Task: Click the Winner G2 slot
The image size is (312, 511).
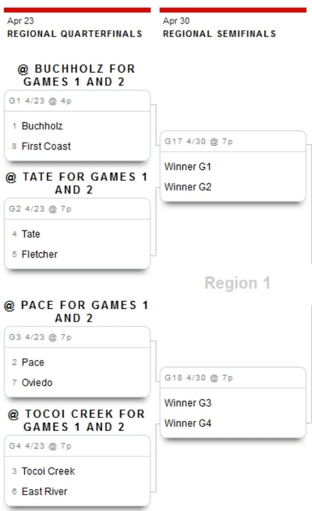Action: pos(188,187)
